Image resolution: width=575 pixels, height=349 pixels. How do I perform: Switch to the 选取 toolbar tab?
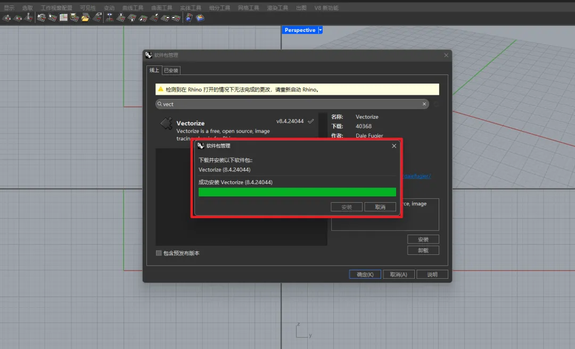27,7
